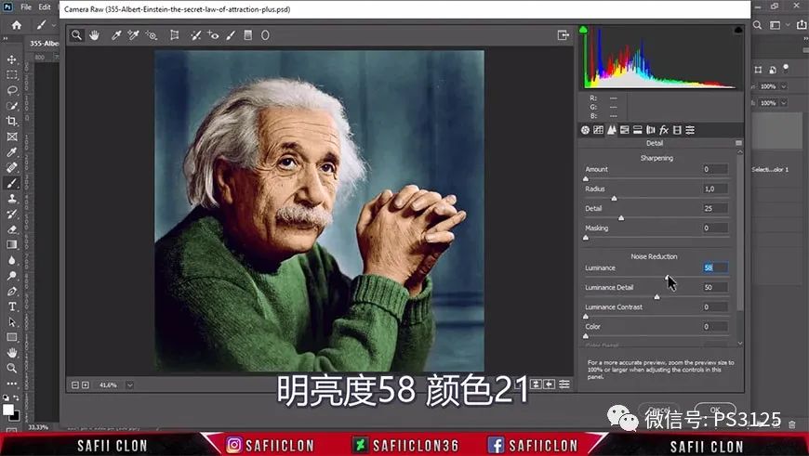The width and height of the screenshot is (809, 456).
Task: Open the Calibration panel tab
Action: pos(677,130)
